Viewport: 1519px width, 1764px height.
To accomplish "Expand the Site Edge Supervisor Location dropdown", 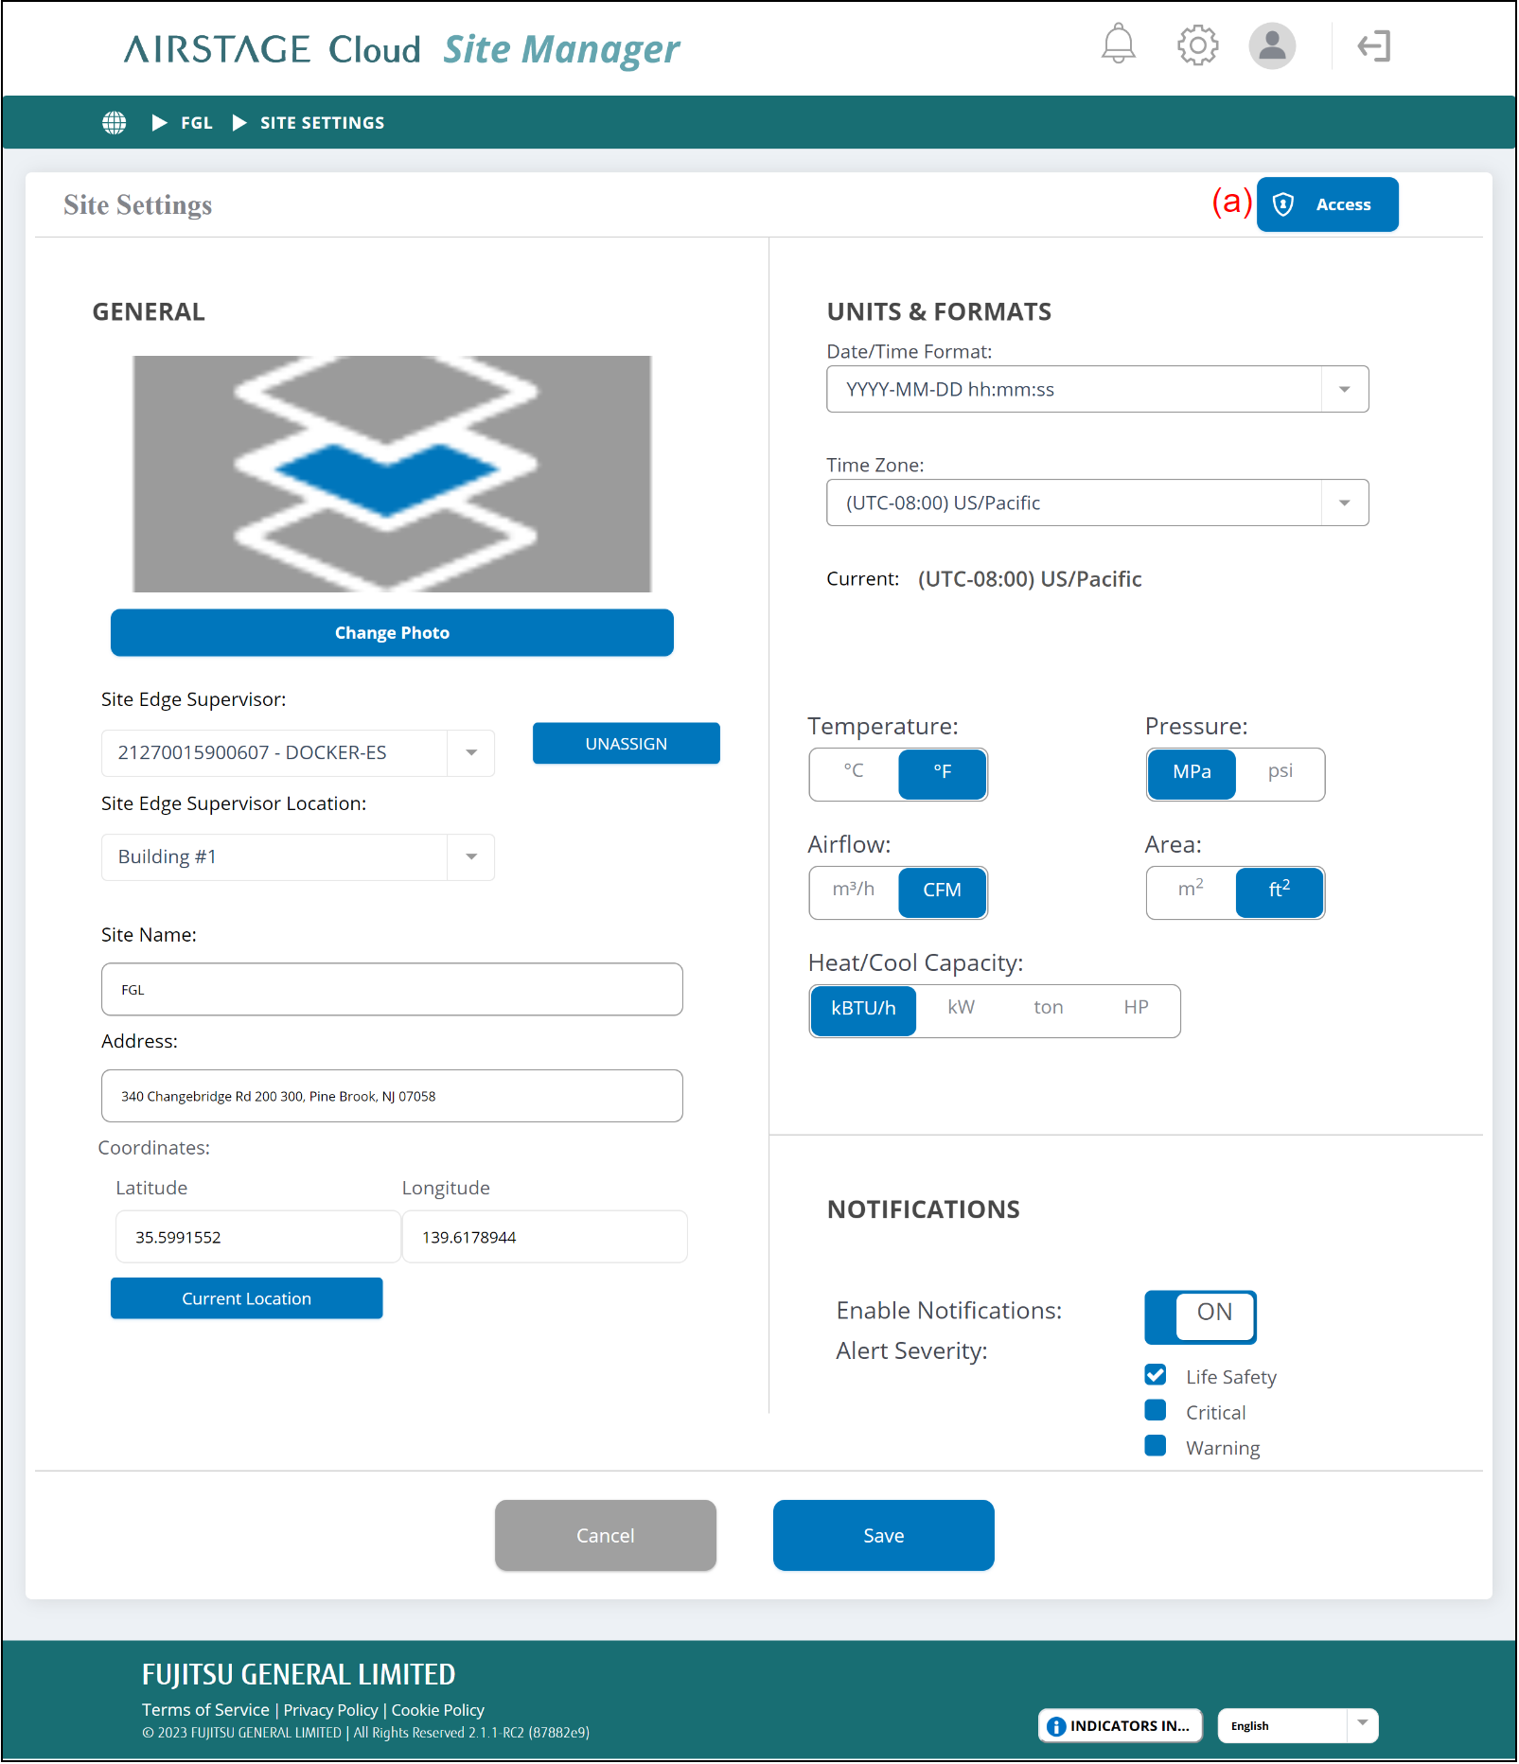I will pyautogui.click(x=470, y=857).
